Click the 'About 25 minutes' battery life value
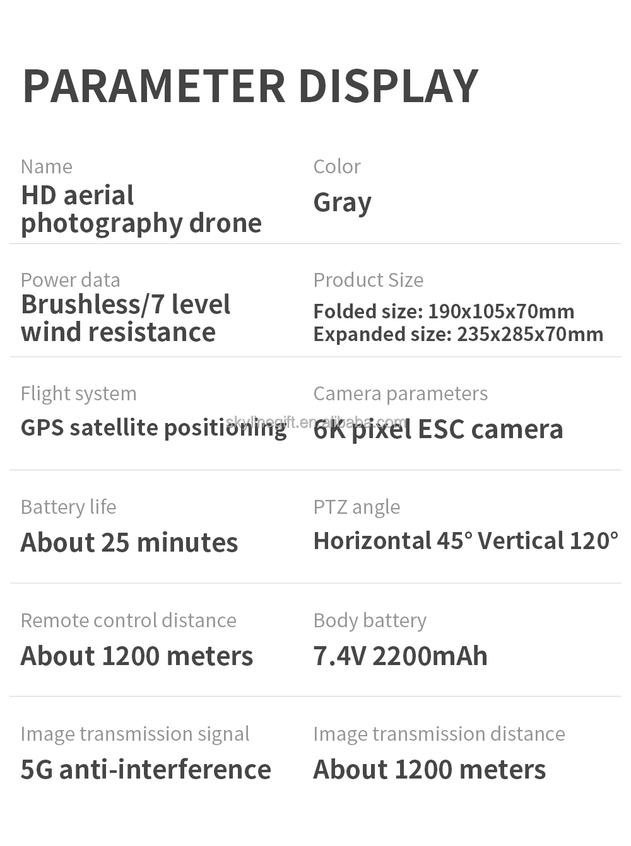631x846 pixels. coord(129,543)
